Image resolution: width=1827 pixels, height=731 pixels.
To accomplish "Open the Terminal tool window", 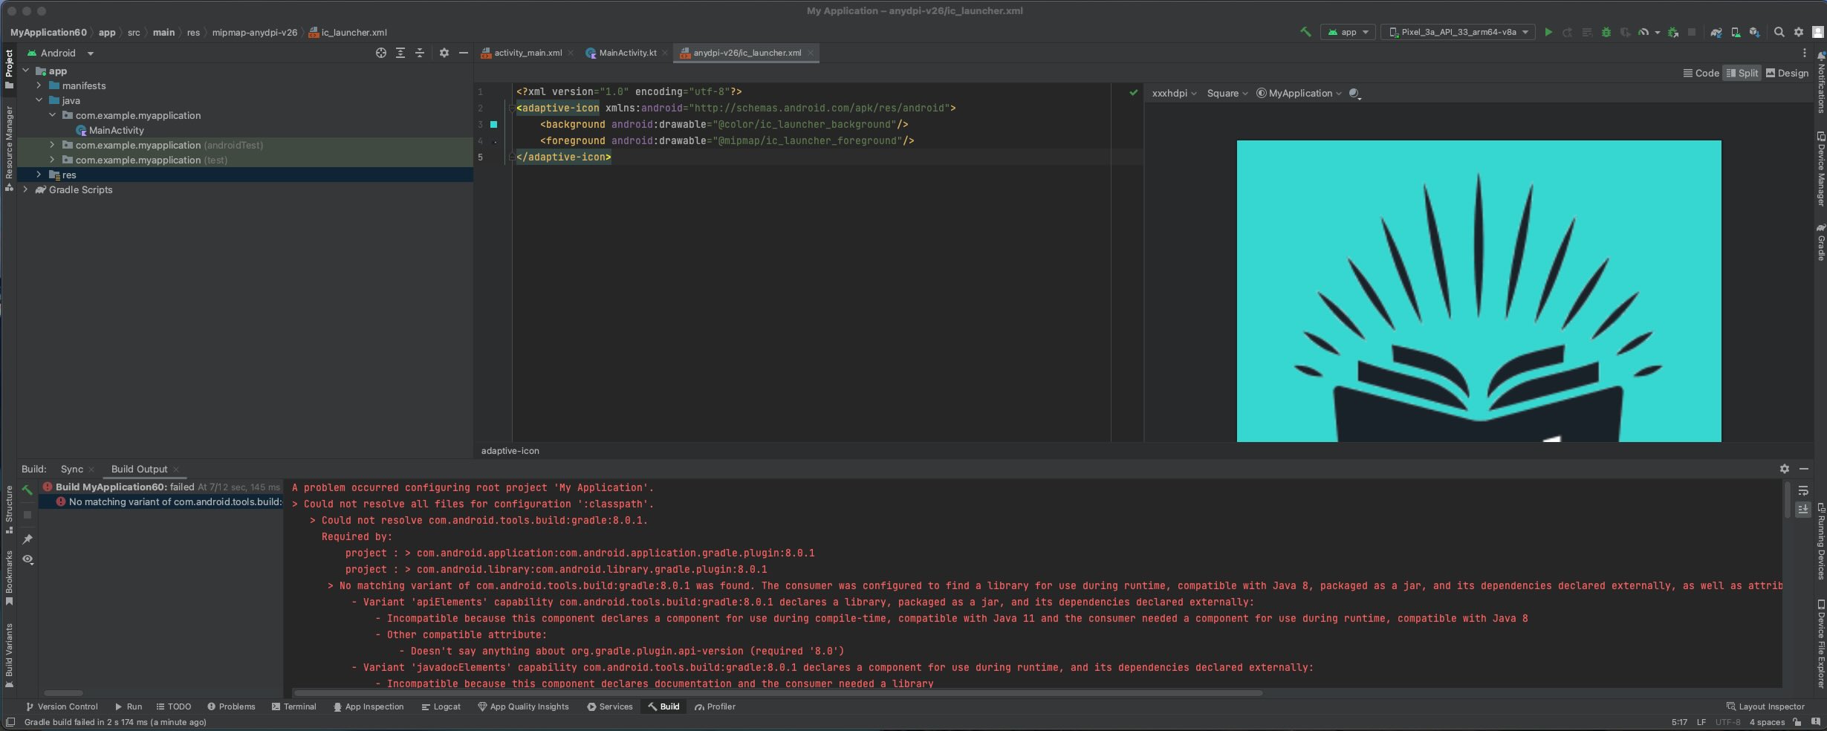I will pos(294,706).
